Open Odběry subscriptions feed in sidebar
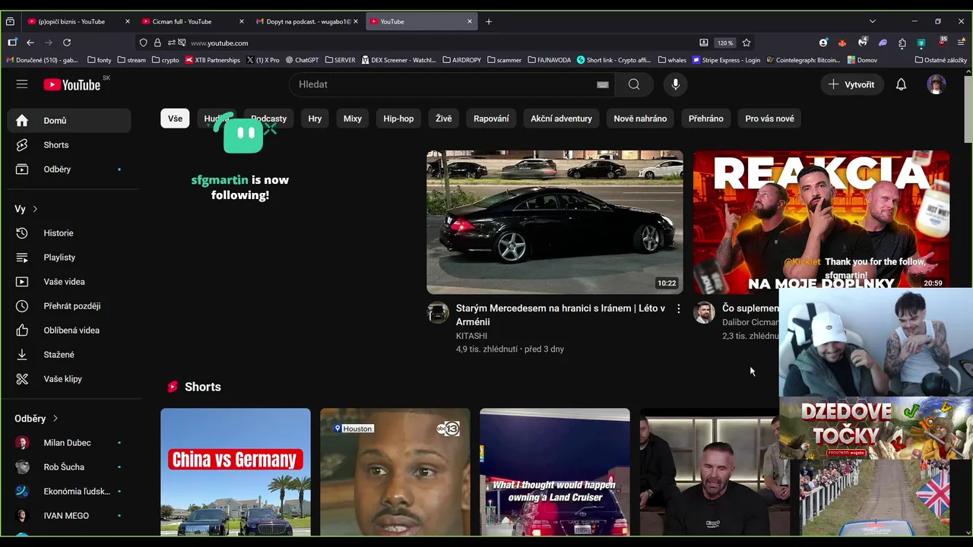 click(x=69, y=169)
